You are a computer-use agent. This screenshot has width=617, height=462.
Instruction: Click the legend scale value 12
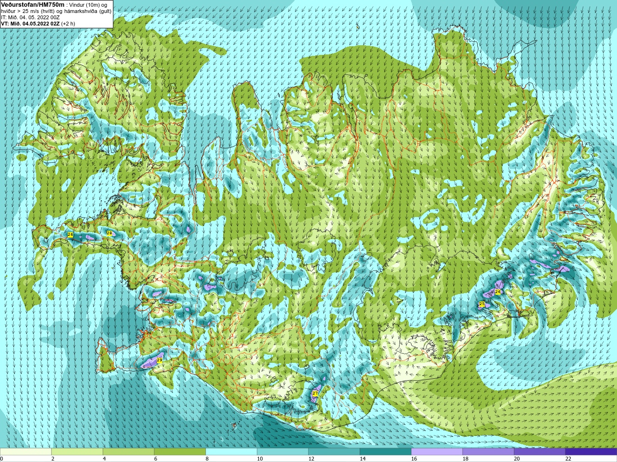311,459
